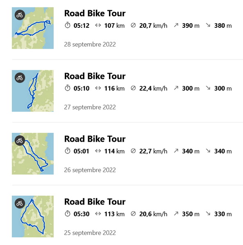Open Road Bike Tour title of 116 km ride

(x=95, y=76)
